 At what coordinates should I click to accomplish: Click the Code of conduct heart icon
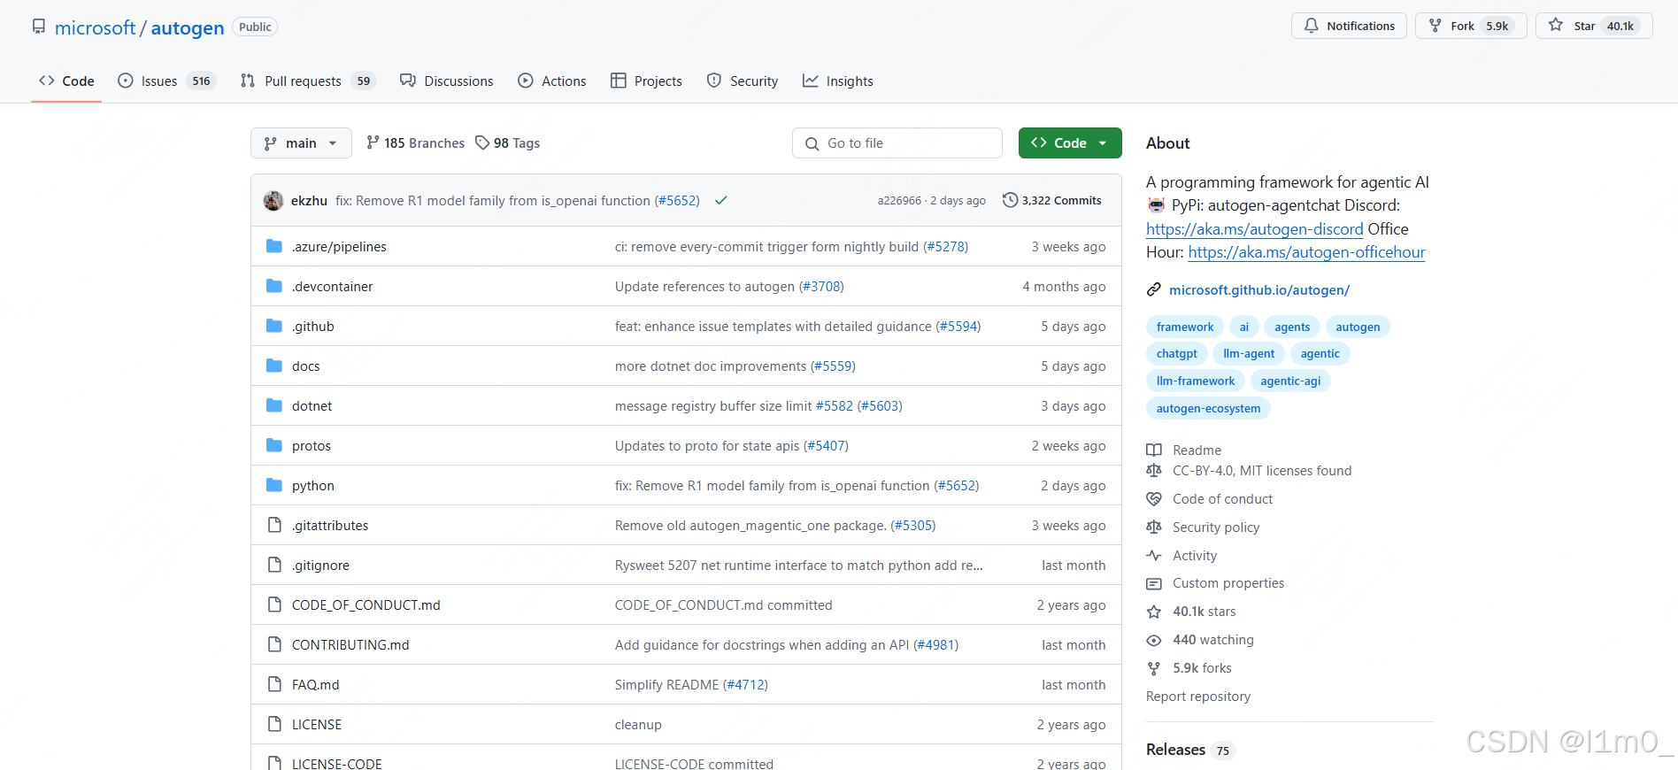[x=1154, y=499]
